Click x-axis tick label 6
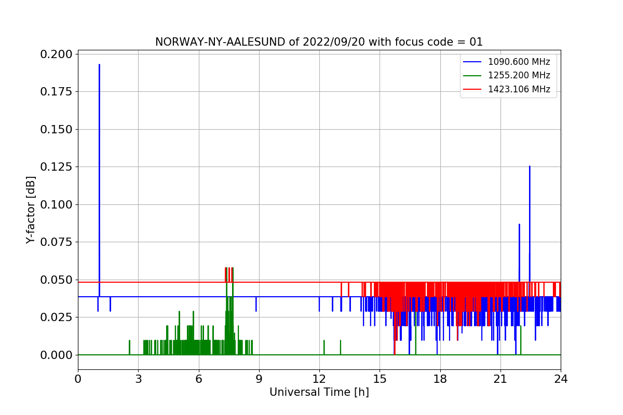This screenshot has height=415, width=623. tap(199, 379)
